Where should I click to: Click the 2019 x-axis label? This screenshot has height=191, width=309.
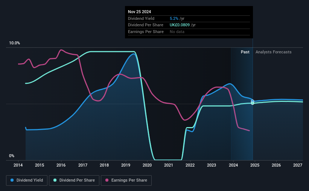click(x=126, y=165)
